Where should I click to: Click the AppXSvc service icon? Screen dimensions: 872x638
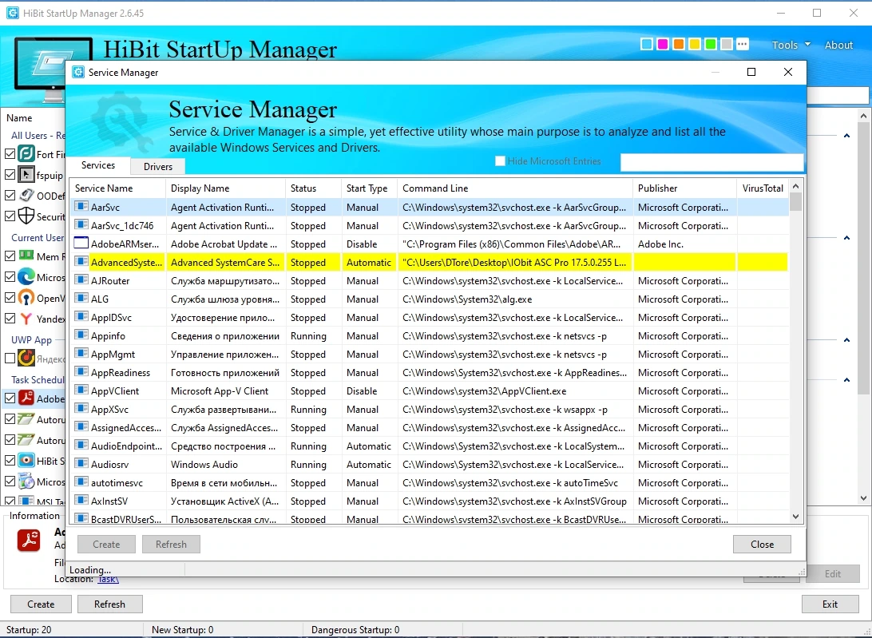point(81,409)
